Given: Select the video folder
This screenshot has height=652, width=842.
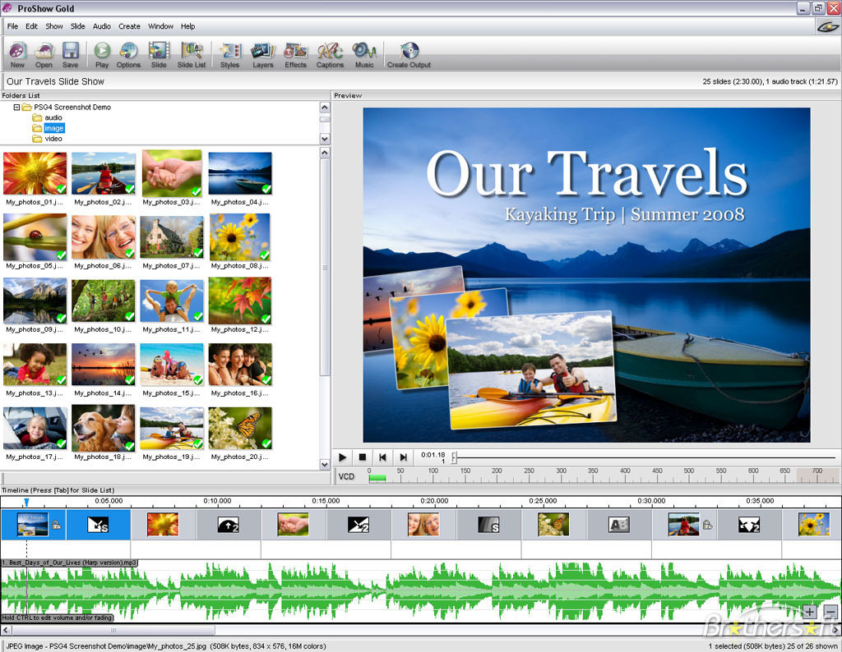Looking at the screenshot, I should pos(53,138).
